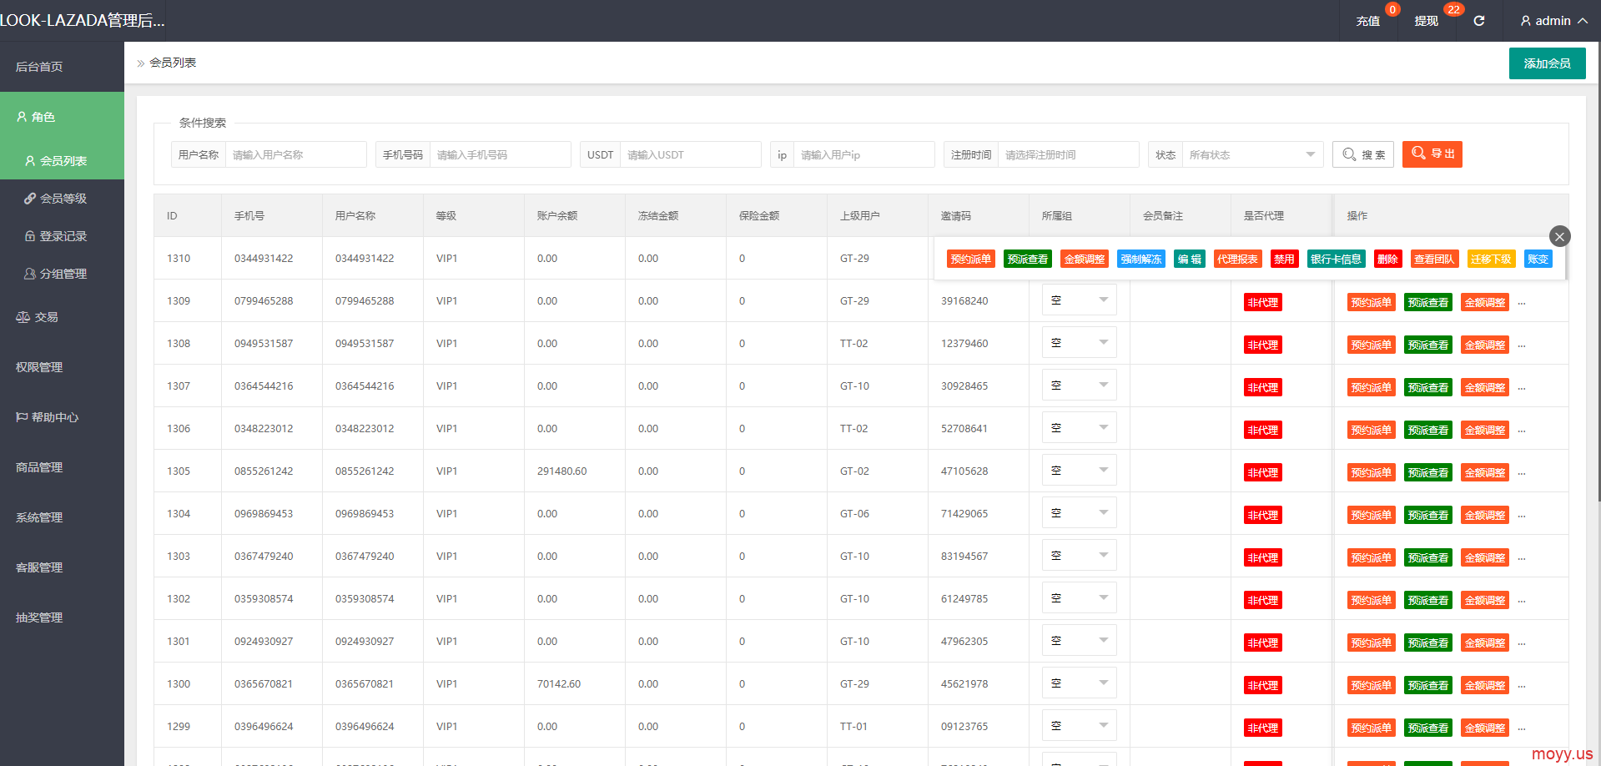This screenshot has width=1601, height=766.
Task: Open 所属组 dropdown for member 1309
Action: (x=1080, y=300)
